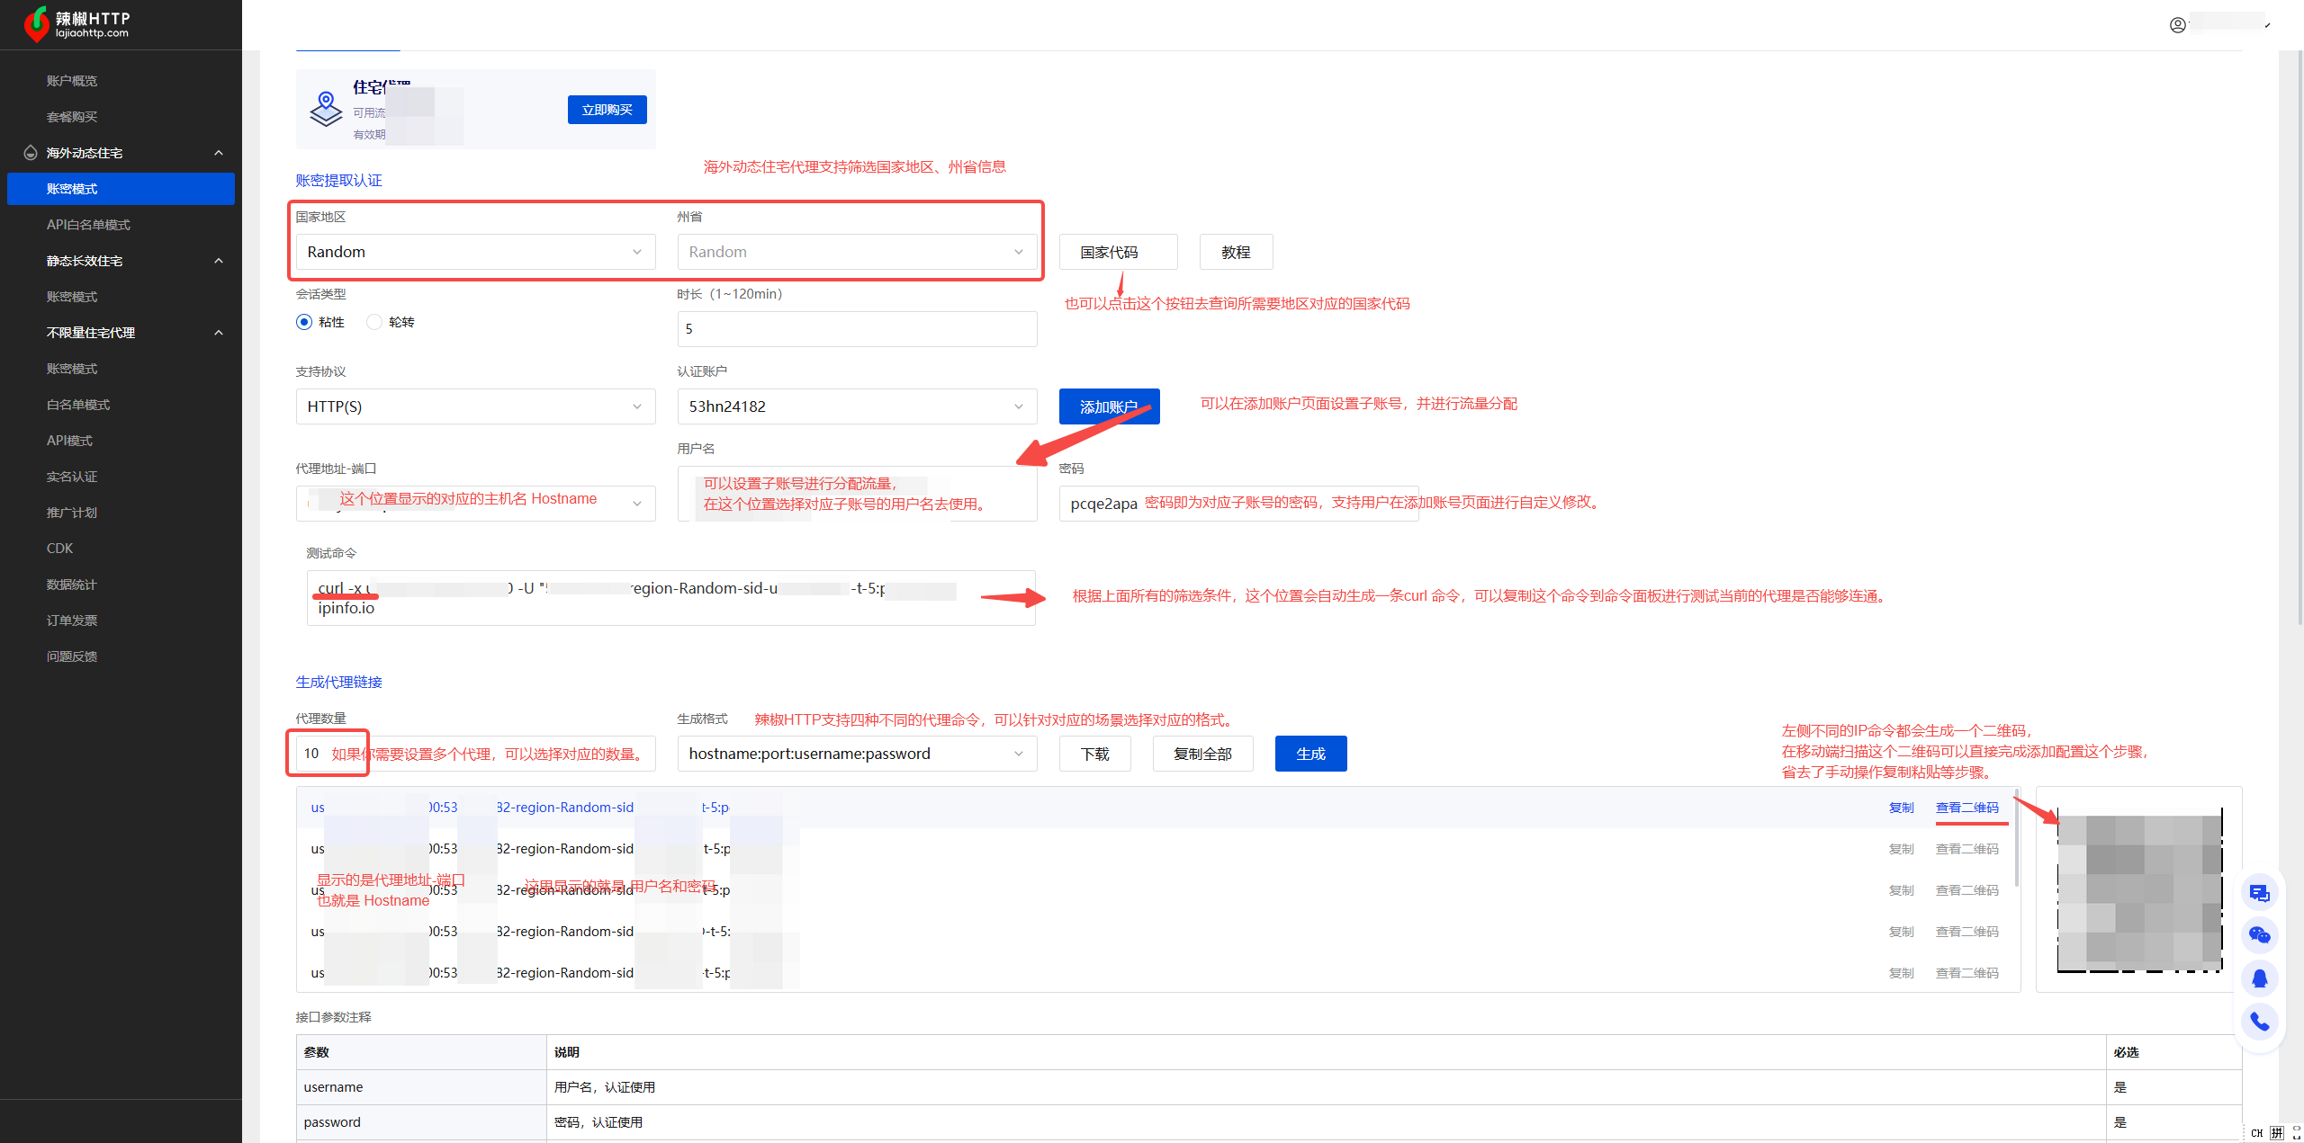2304x1143 pixels.
Task: Select the 粘性 session type radio
Action: tap(304, 322)
